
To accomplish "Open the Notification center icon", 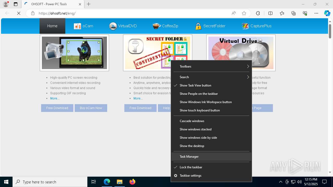I will pos(324,182).
